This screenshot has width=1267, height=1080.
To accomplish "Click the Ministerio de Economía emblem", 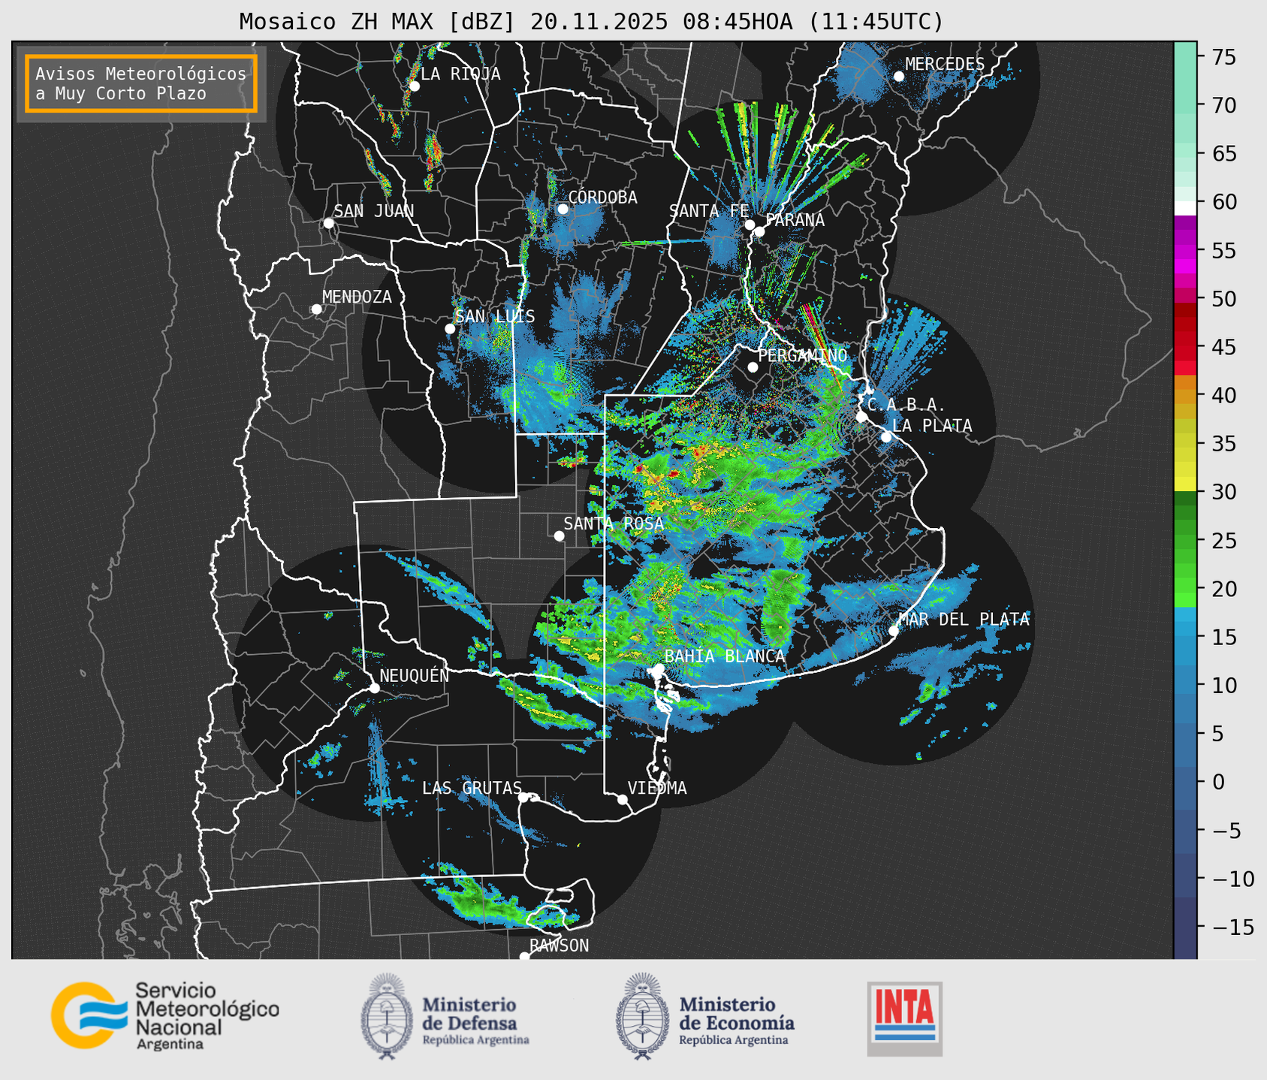I will [642, 1016].
